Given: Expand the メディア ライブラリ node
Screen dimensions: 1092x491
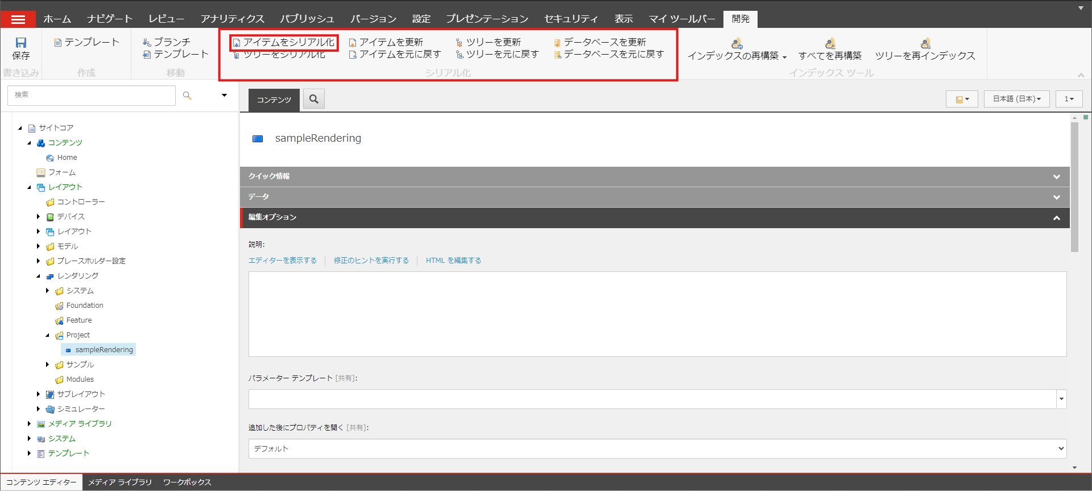Looking at the screenshot, I should [30, 424].
